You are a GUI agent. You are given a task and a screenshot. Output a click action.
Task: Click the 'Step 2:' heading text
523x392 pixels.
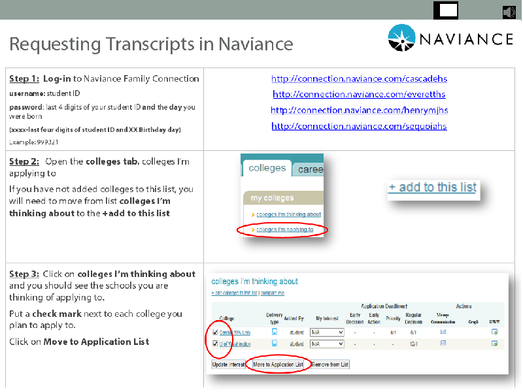[24, 161]
